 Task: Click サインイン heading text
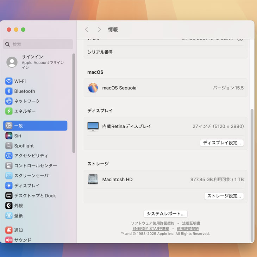coord(32,57)
